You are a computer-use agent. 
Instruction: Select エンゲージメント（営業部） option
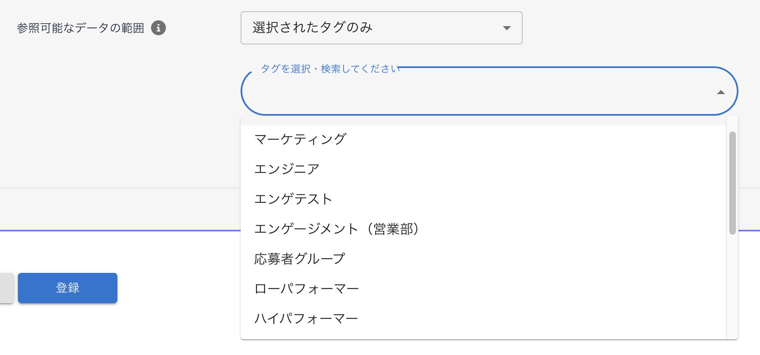click(x=336, y=229)
